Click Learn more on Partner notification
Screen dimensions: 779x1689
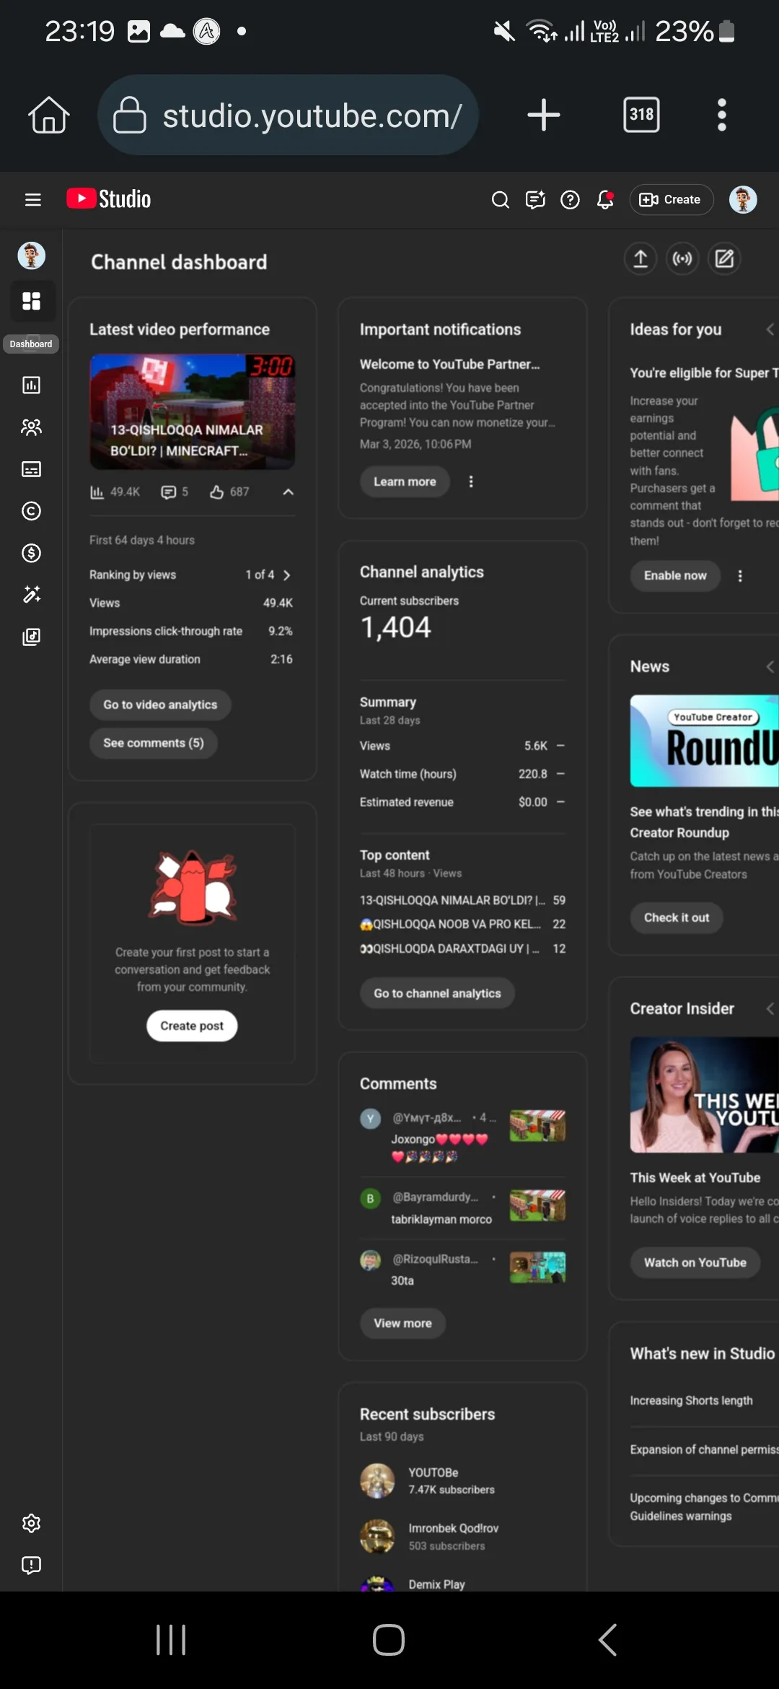(405, 481)
